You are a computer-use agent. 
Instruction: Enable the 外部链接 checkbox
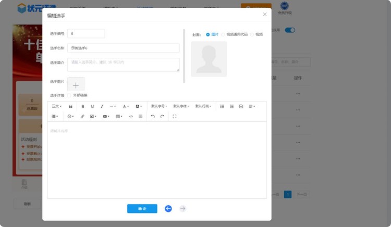pos(69,95)
